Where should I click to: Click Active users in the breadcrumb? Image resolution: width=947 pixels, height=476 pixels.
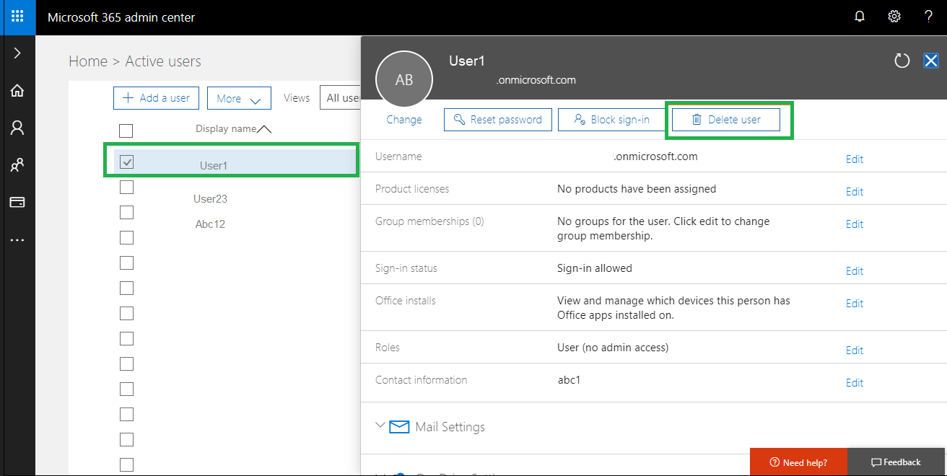point(163,61)
